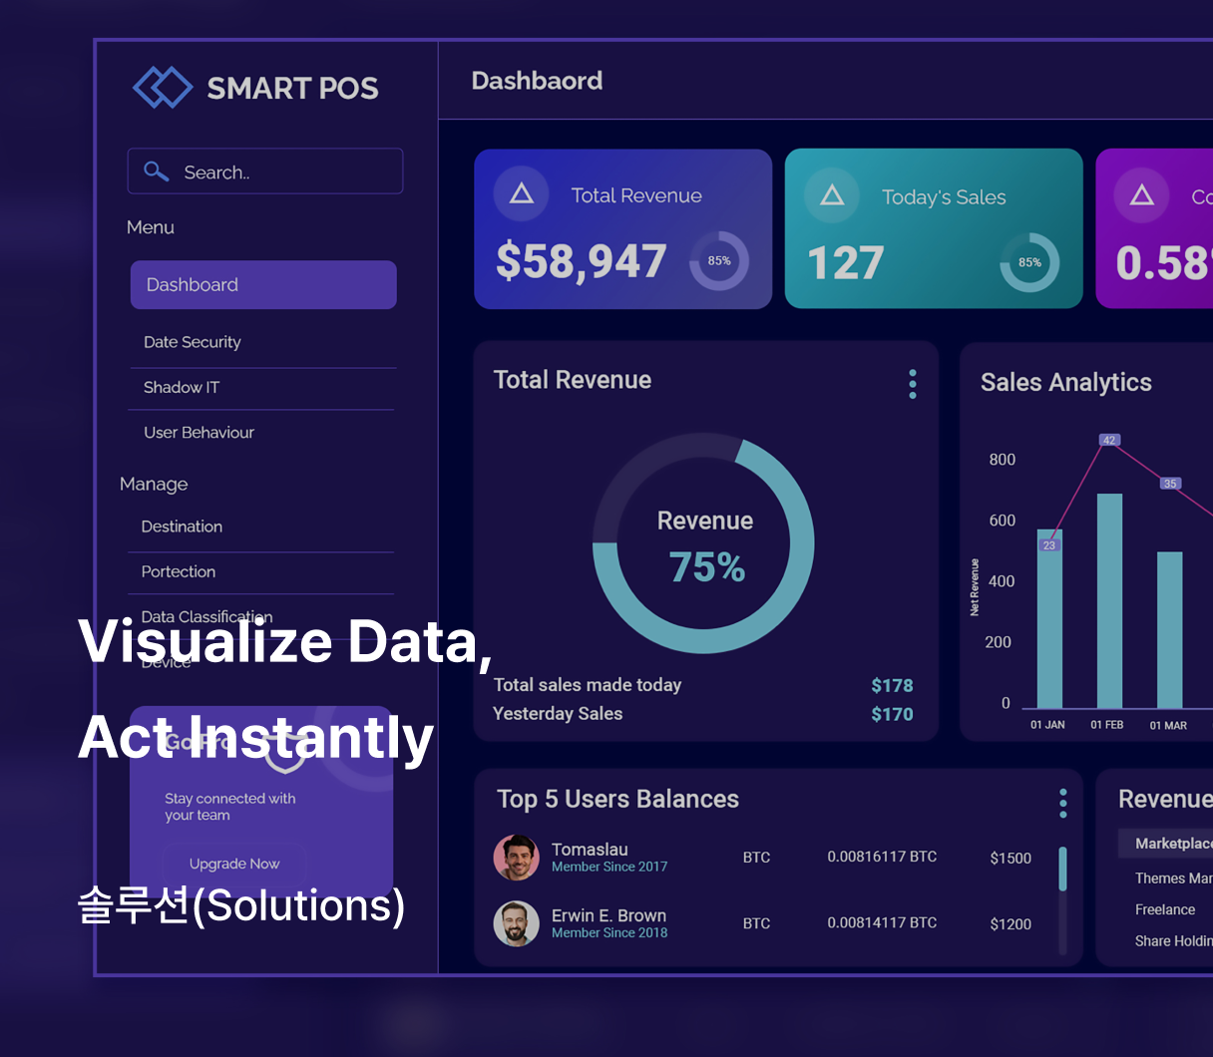Viewport: 1213px width, 1057px height.
Task: Click the Dashbaord page title
Action: 537,81
